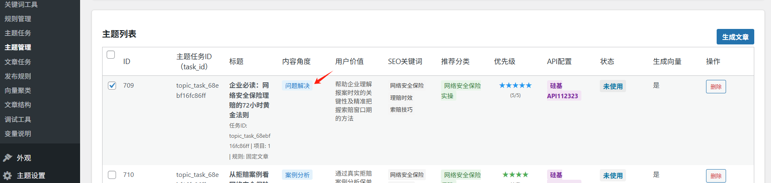This screenshot has width=771, height=183.
Task: Open the 发布规则 sidebar entry
Action: point(18,76)
